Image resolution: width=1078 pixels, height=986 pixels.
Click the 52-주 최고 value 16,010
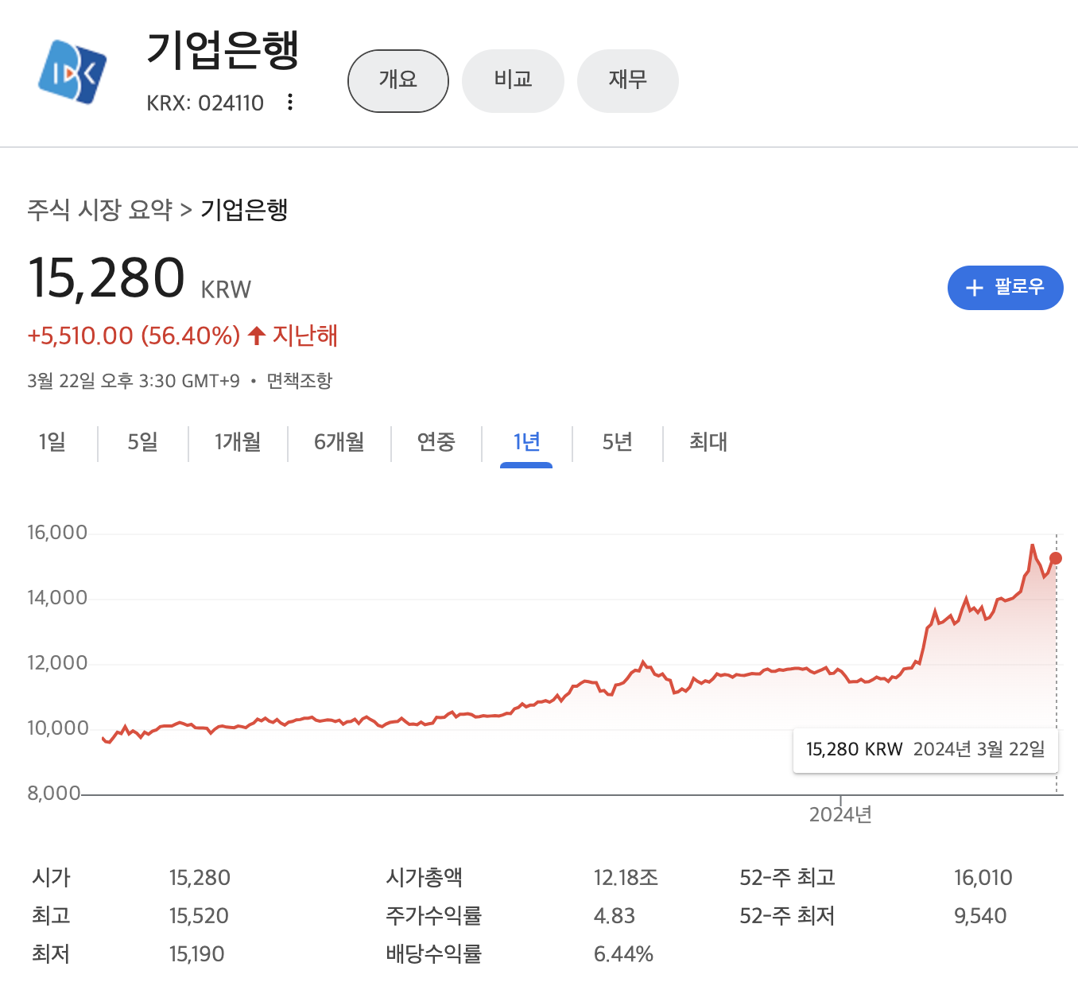(983, 878)
